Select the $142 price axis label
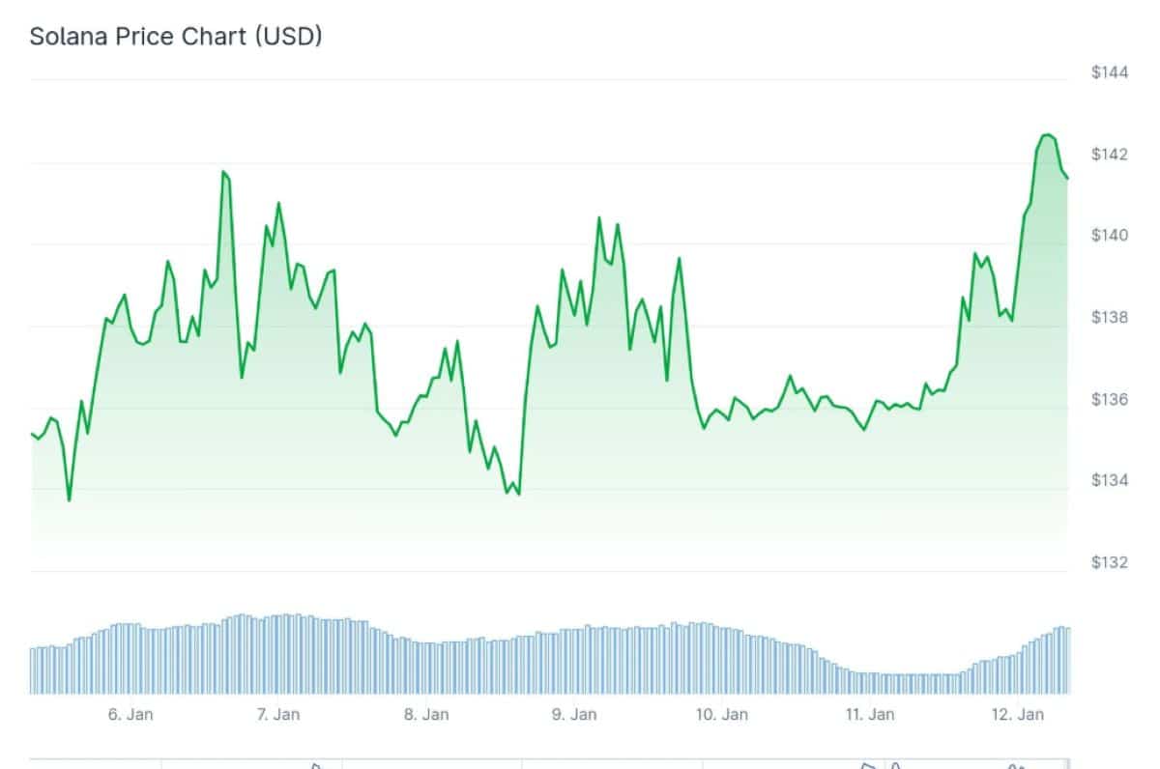1160x769 pixels. (1111, 155)
